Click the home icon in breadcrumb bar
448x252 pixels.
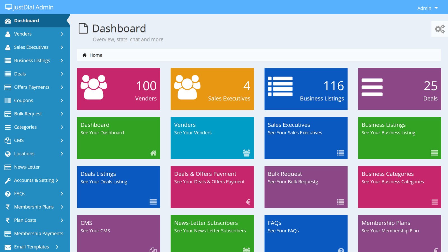(x=85, y=55)
